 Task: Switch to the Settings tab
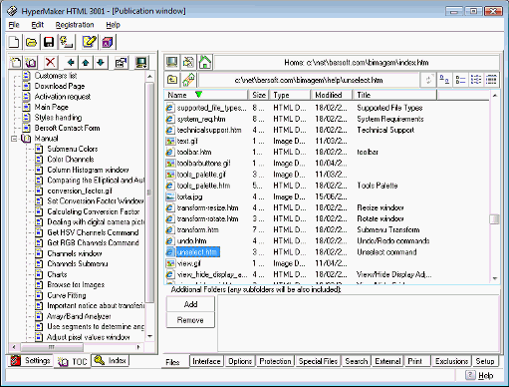point(30,360)
